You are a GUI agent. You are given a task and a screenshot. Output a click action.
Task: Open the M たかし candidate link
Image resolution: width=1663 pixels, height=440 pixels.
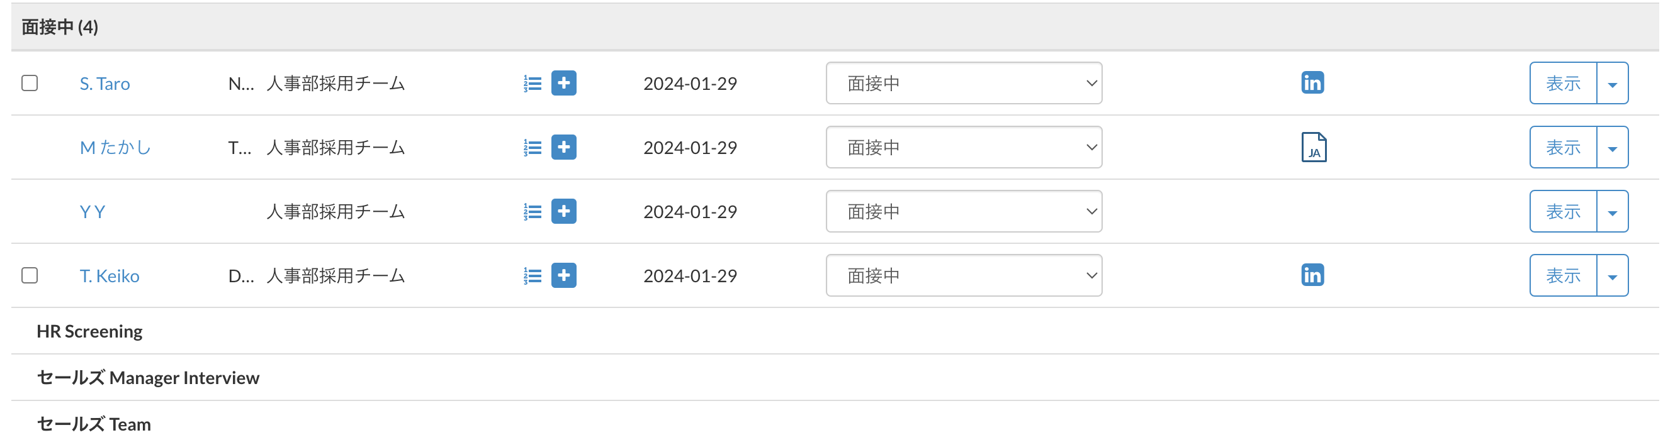click(115, 148)
